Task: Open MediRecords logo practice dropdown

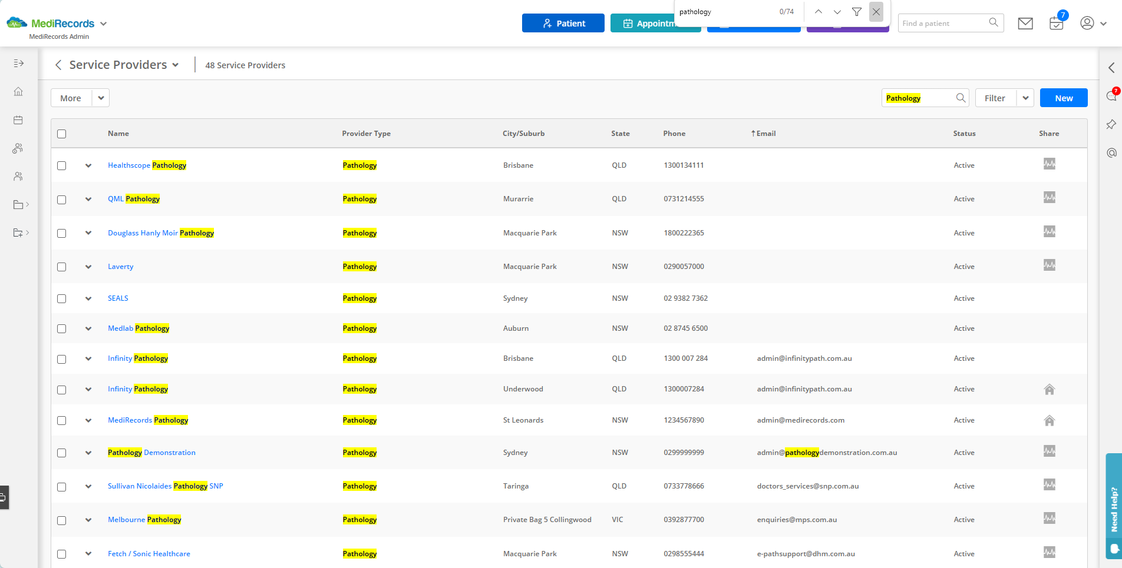Action: coord(104,24)
